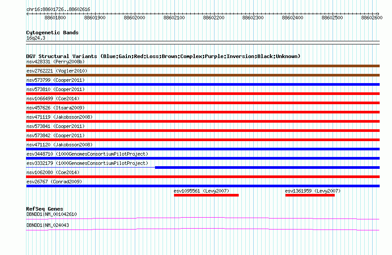Select the 16q24.3 cytogenetic band bar
Image resolution: width=392 pixels, height=255 pixels.
pos(203,43)
